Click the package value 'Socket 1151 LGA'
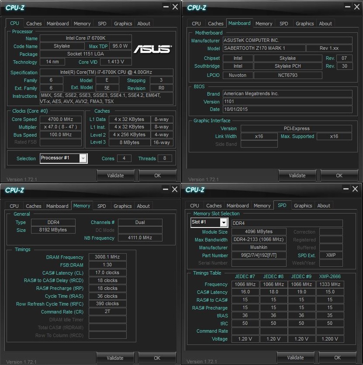This screenshot has height=365, width=363. [86, 54]
